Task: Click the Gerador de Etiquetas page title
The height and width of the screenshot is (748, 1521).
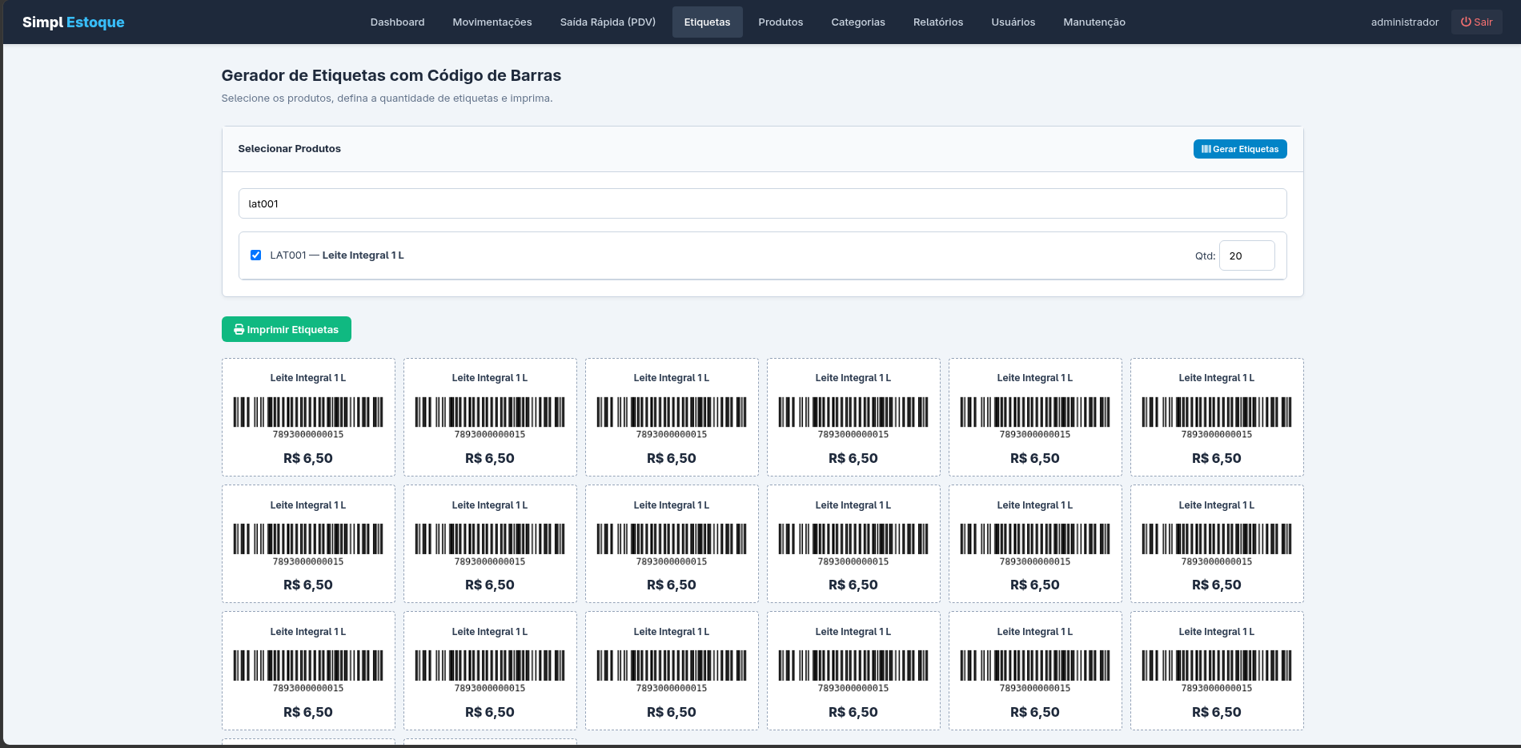Action: 391,75
